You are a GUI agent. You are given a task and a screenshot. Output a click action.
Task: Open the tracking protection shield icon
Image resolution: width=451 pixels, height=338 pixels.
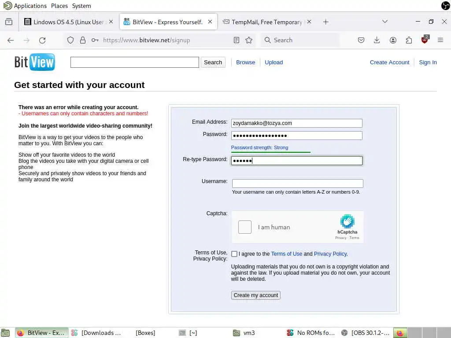tap(70, 40)
